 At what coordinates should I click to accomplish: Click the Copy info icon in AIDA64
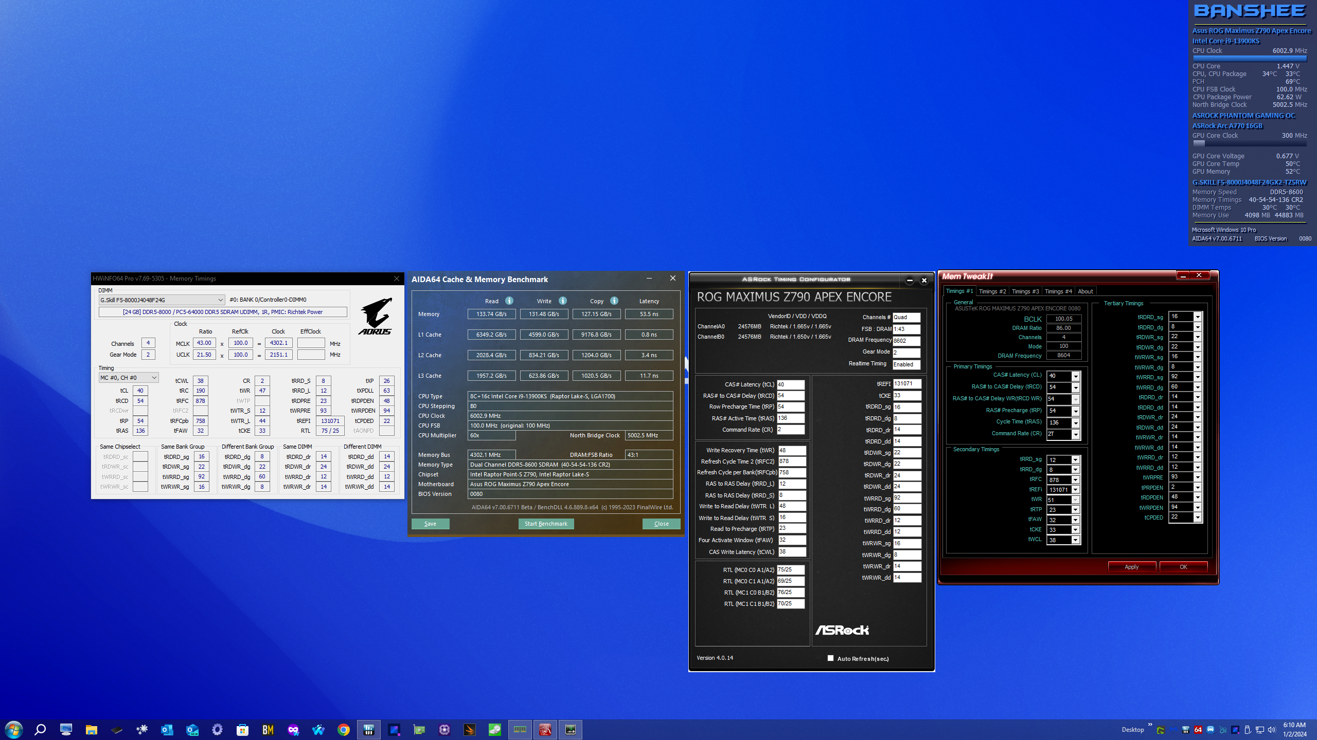click(614, 301)
